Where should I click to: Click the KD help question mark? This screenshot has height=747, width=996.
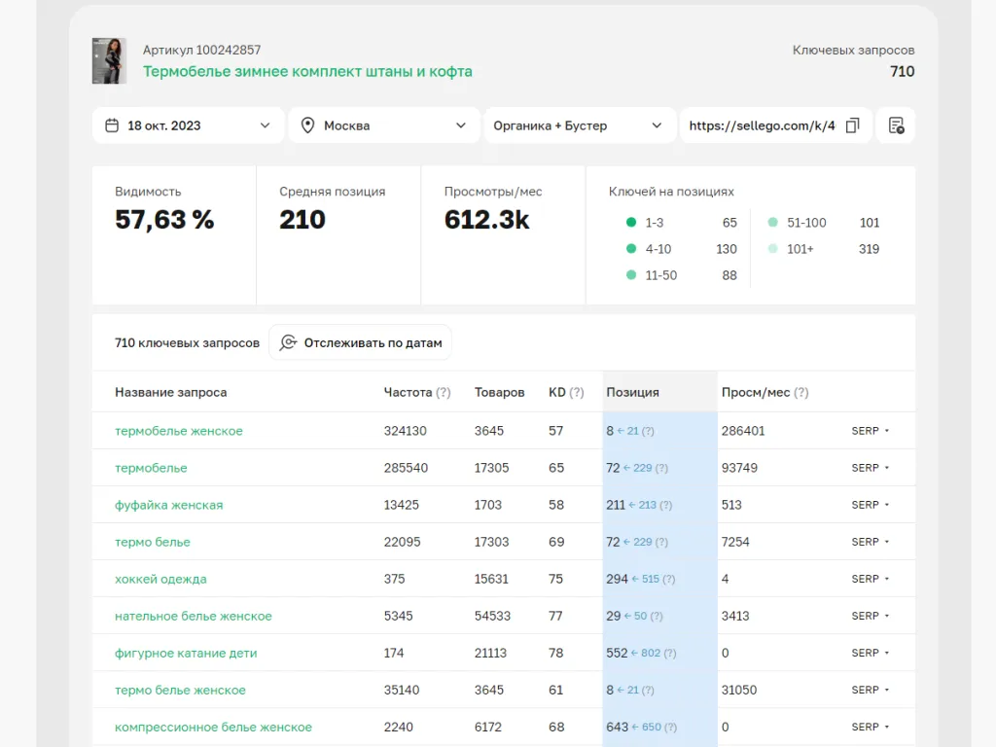pos(576,393)
